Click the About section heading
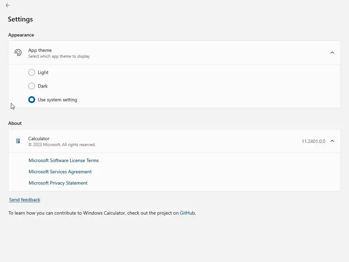Viewport: 349px width, 262px height. [x=15, y=123]
